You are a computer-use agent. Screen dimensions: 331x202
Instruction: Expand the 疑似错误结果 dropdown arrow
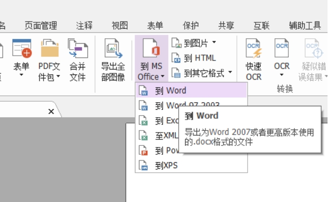[326, 76]
